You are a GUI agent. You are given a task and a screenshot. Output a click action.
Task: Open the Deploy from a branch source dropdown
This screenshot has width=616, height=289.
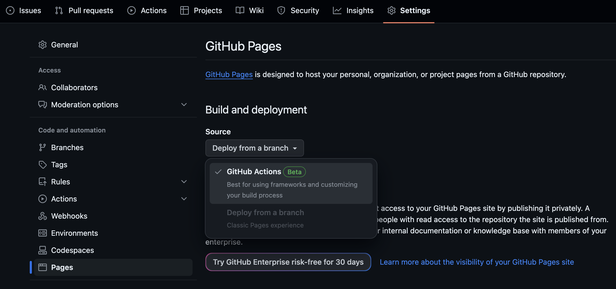[x=254, y=148]
